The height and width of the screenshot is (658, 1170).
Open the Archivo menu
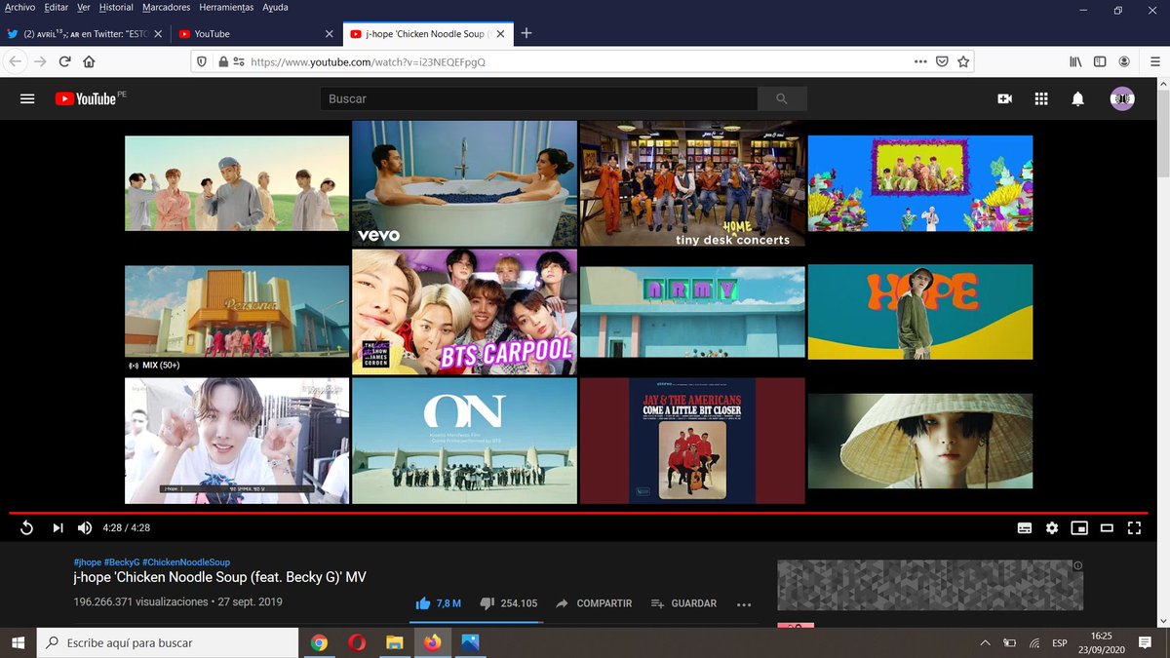[19, 7]
